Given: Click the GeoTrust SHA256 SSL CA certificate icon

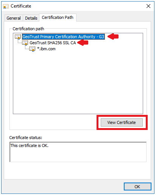Looking at the screenshot, I should (25, 43).
